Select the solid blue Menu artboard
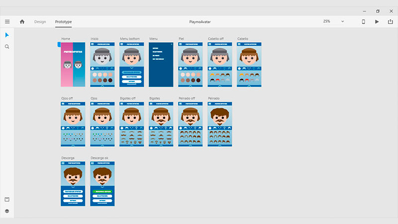Screen dimensions: 398x224 [x=161, y=65]
